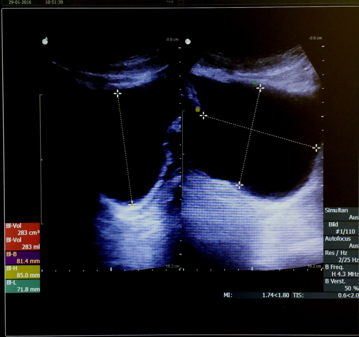Toggle the Autofocus setting
The width and height of the screenshot is (359, 337).
coord(341,242)
